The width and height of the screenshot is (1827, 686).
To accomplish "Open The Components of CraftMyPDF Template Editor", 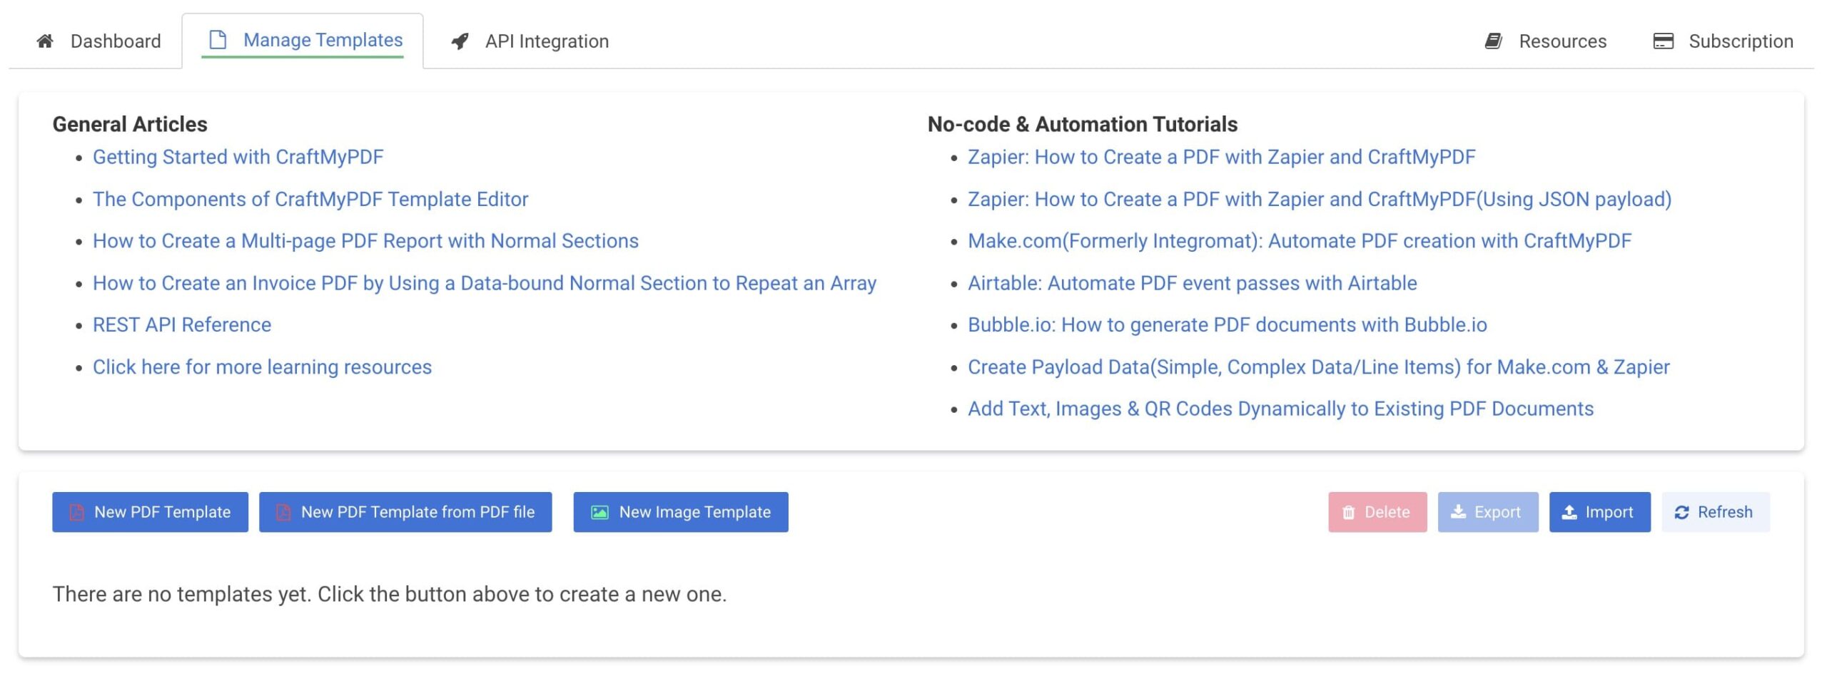I will click(310, 199).
